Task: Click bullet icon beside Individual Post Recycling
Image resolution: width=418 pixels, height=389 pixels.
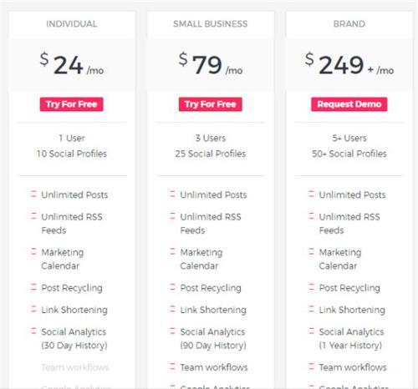Action: pos(33,287)
